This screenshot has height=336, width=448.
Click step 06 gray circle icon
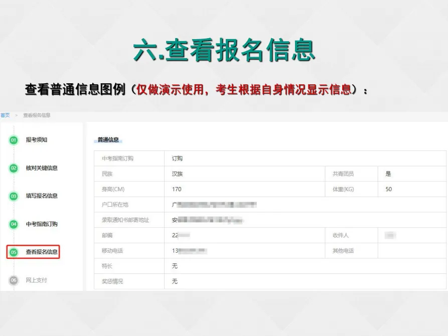point(14,280)
